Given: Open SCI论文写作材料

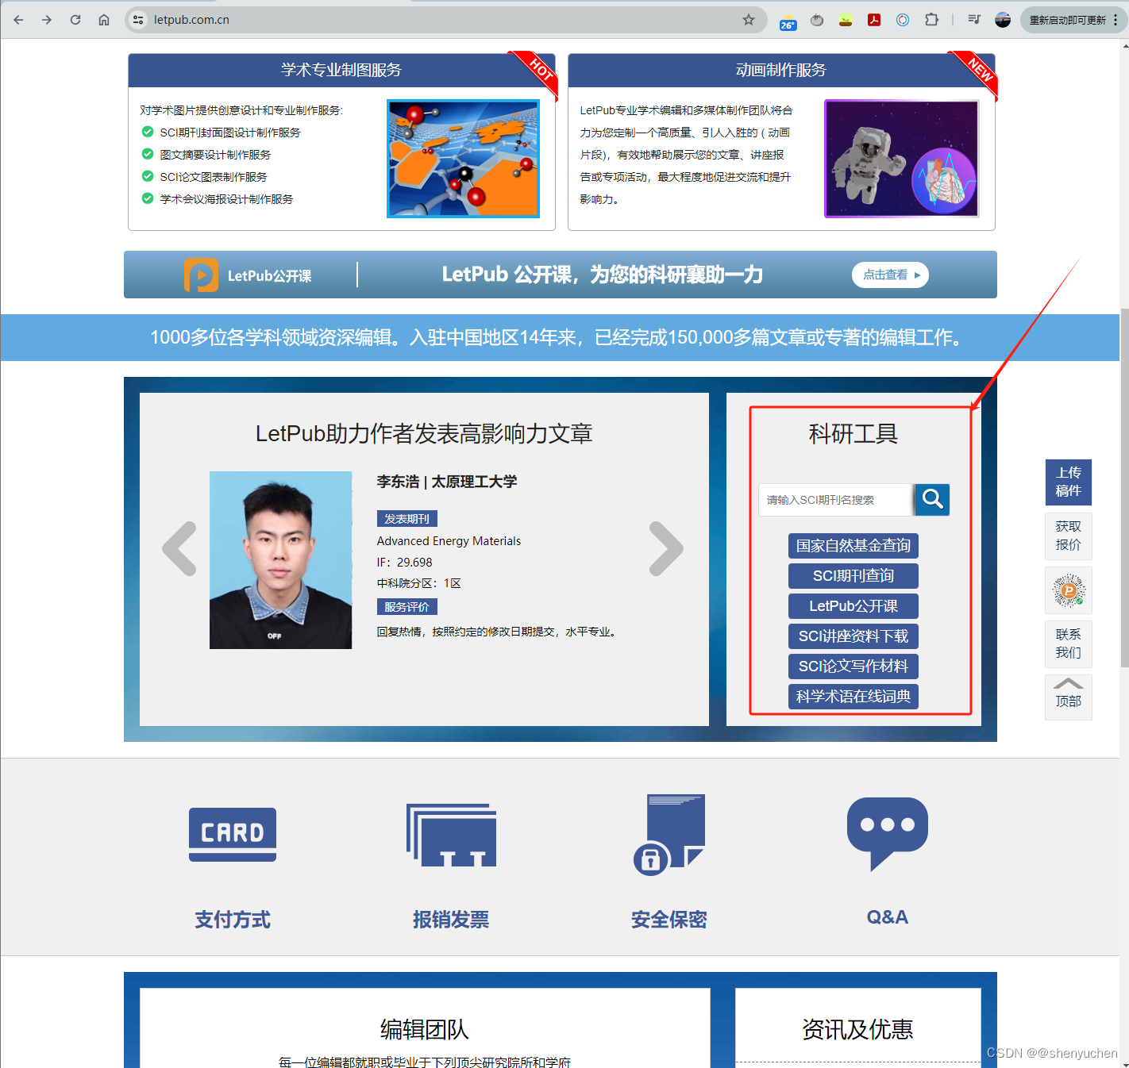Looking at the screenshot, I should tap(853, 667).
